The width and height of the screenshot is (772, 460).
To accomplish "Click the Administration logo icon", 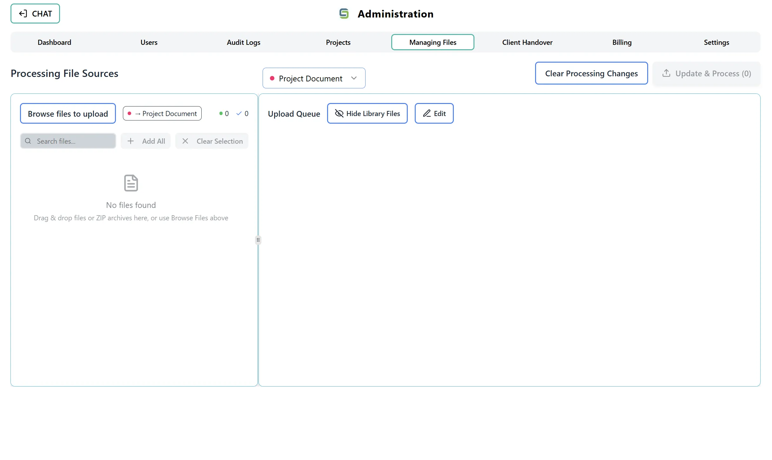I will coord(344,13).
